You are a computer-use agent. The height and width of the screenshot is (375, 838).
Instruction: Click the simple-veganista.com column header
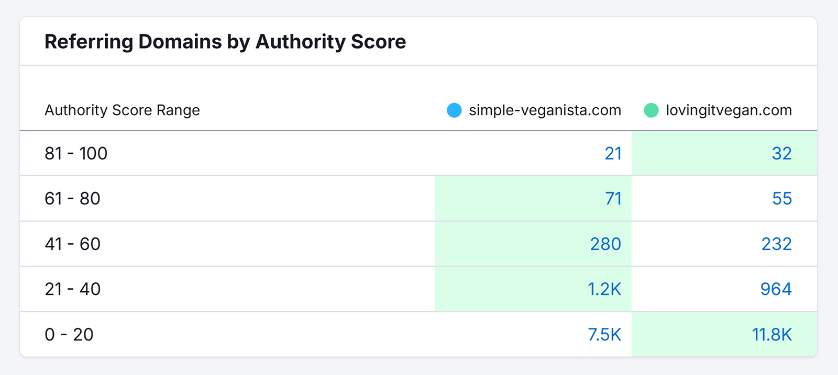[545, 110]
